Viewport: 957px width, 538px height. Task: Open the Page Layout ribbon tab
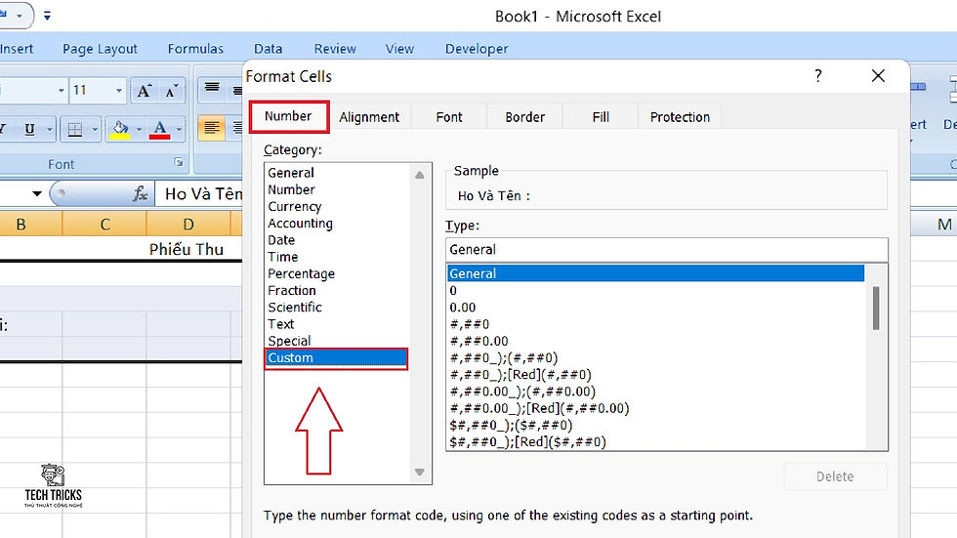[x=100, y=49]
